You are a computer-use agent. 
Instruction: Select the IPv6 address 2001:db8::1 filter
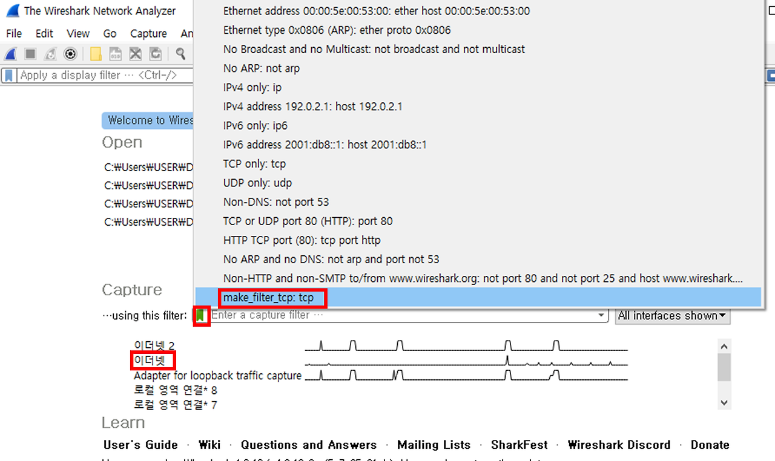pos(477,145)
